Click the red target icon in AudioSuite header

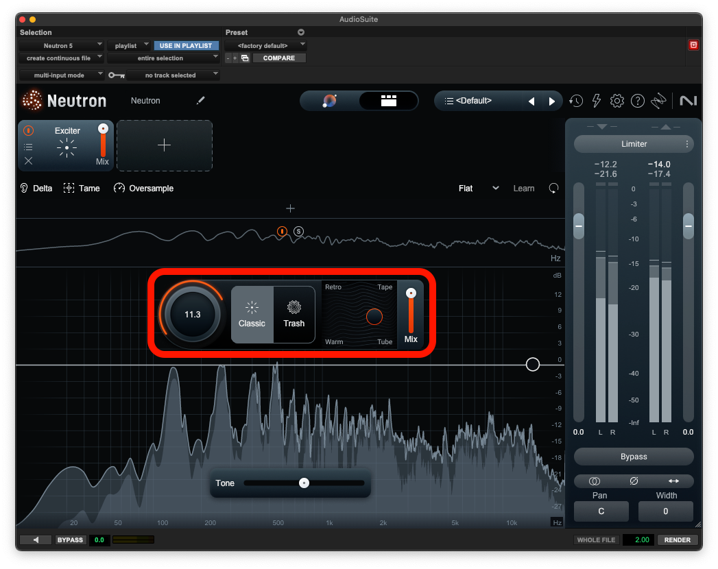tap(693, 45)
